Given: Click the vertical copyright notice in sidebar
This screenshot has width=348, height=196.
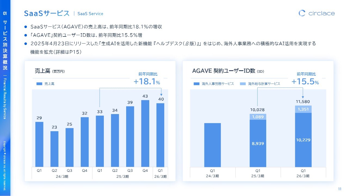Looking at the screenshot, I should pos(5,166).
